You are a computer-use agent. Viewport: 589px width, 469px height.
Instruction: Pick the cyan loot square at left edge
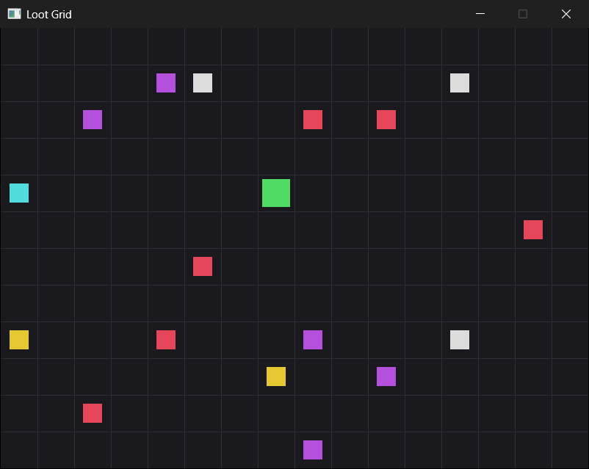19,193
